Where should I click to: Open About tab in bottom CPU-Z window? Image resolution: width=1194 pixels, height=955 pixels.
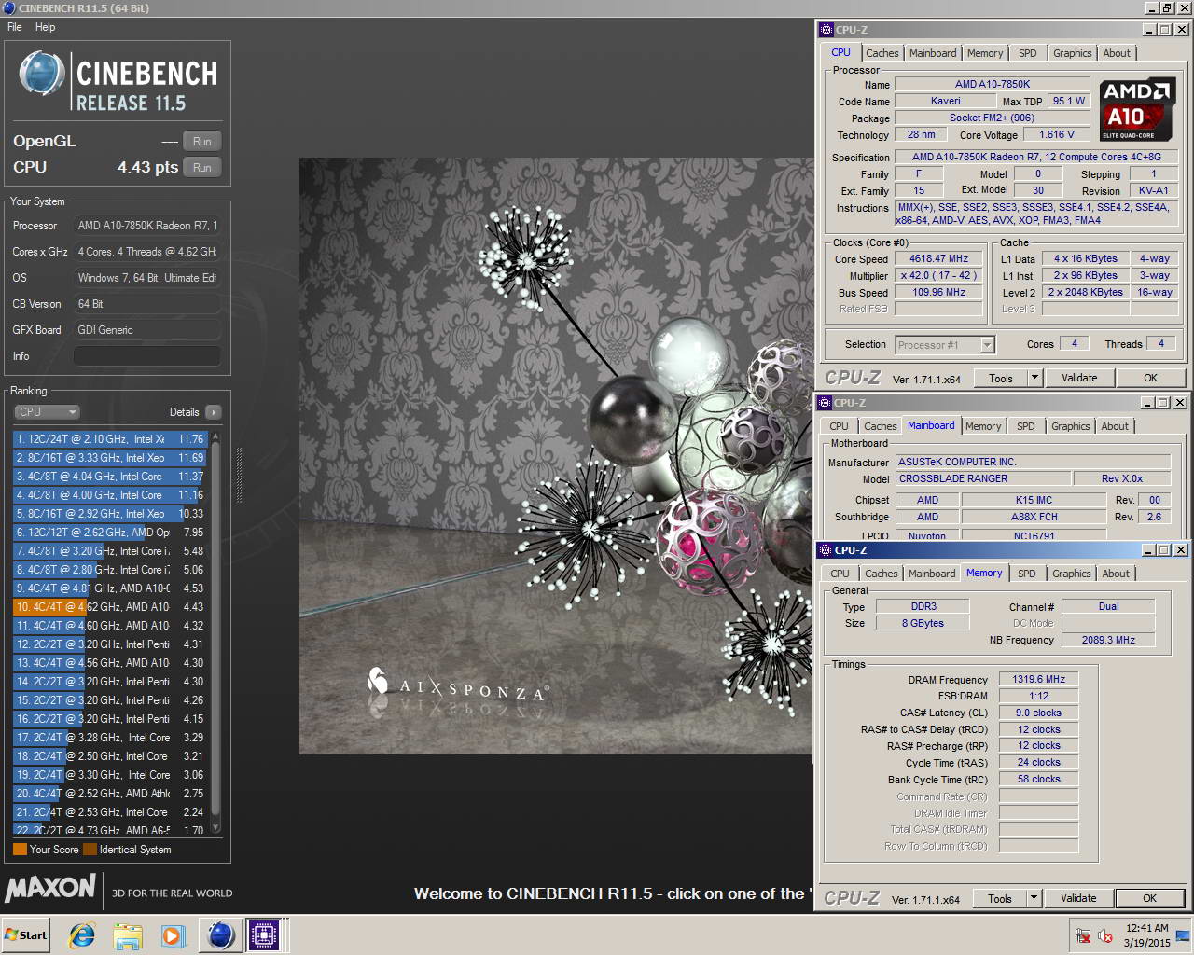point(1116,574)
